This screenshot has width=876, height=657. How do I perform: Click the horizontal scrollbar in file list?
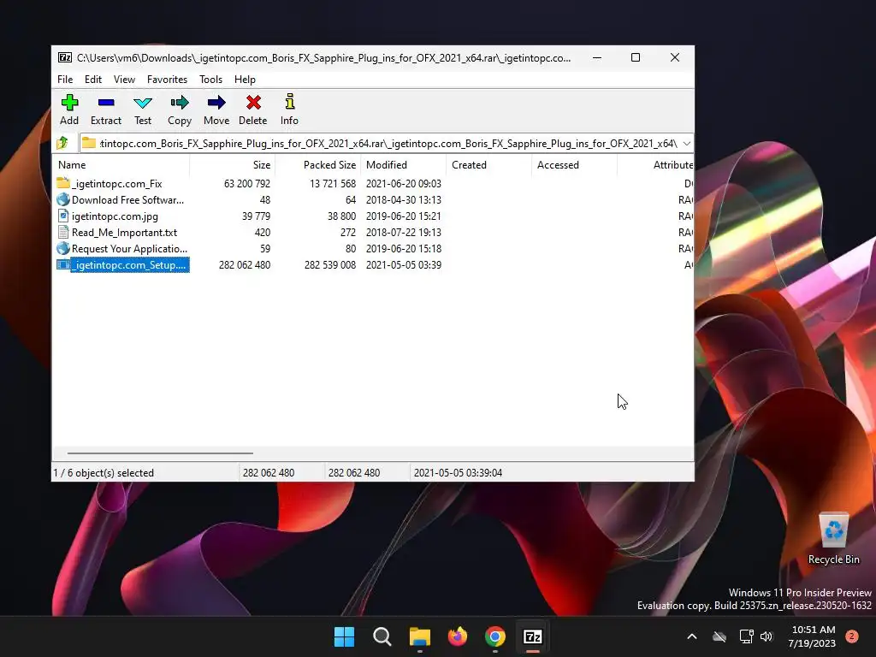(x=160, y=453)
